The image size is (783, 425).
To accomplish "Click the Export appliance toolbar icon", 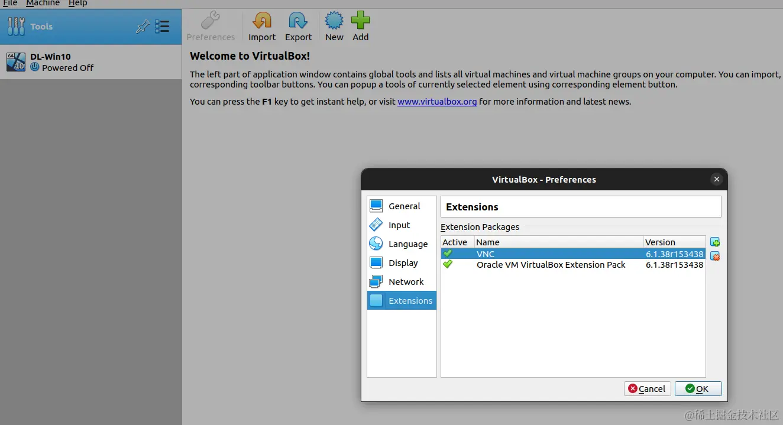I will pos(298,21).
